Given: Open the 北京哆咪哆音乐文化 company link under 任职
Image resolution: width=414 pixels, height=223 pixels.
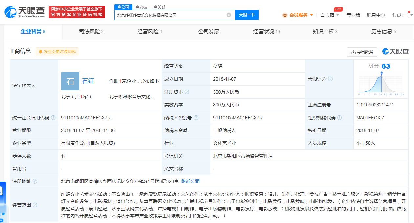Looking at the screenshot, I should (x=132, y=97).
